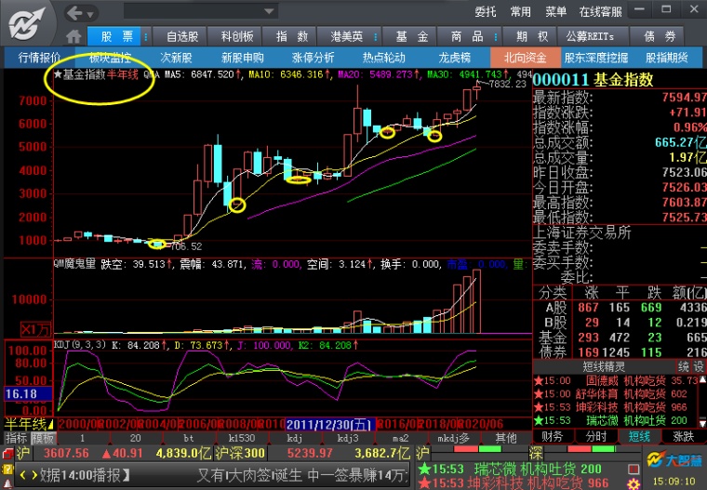Click the KDJ(9,3,3) indicator label

[x=80, y=345]
